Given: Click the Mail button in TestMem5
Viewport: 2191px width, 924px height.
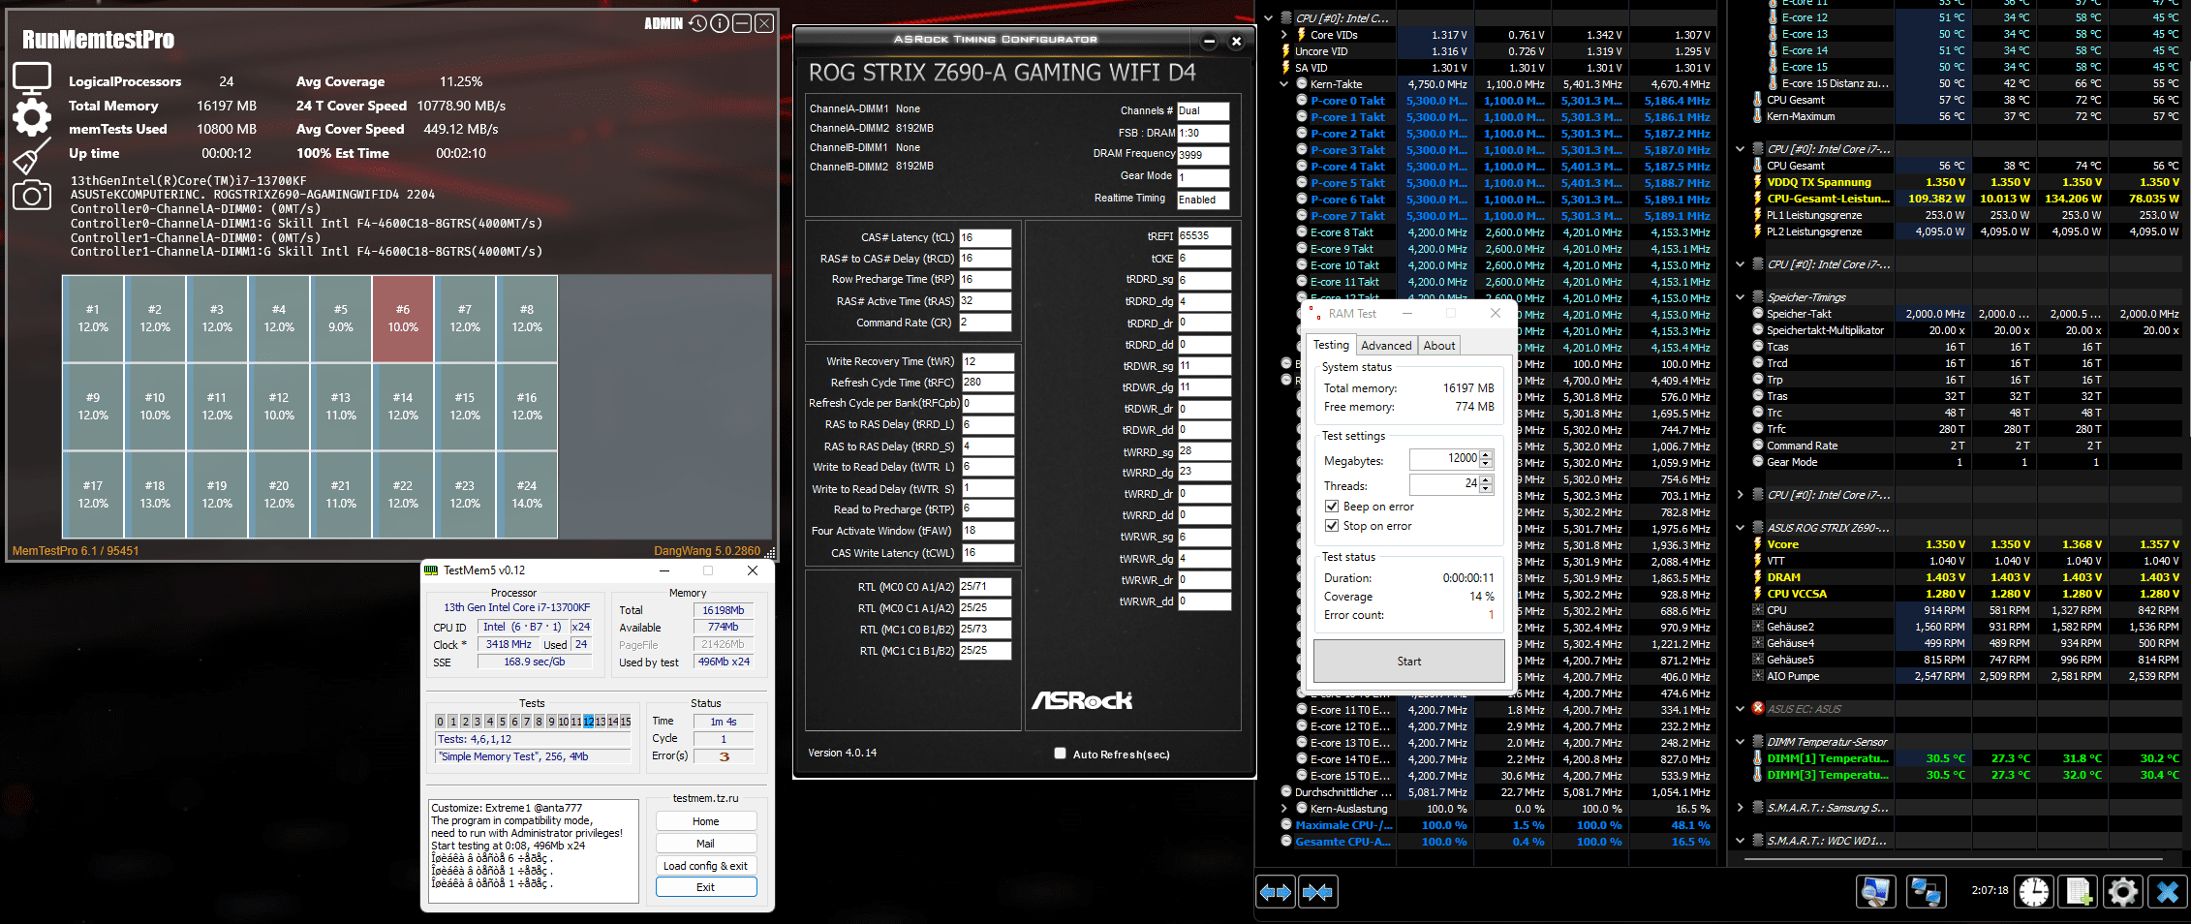Looking at the screenshot, I should point(706,844).
